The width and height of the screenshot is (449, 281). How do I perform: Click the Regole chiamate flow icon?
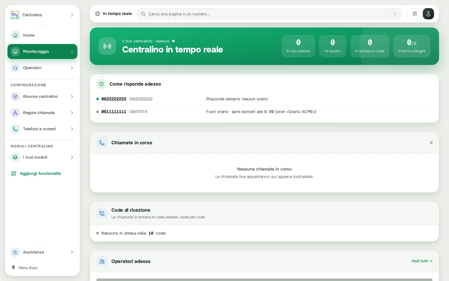coord(15,113)
